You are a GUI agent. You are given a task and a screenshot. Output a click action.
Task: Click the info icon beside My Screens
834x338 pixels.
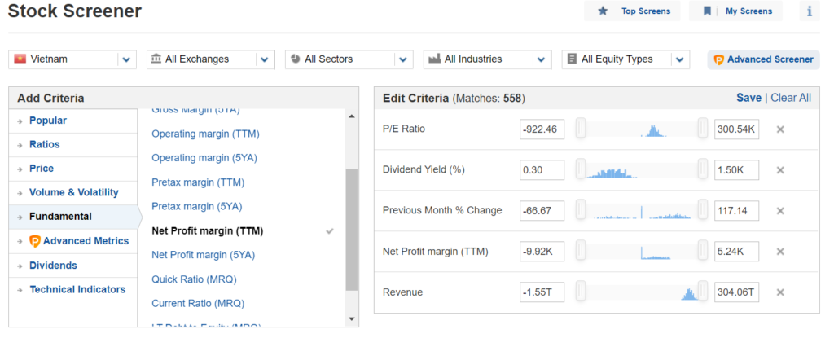tap(810, 11)
